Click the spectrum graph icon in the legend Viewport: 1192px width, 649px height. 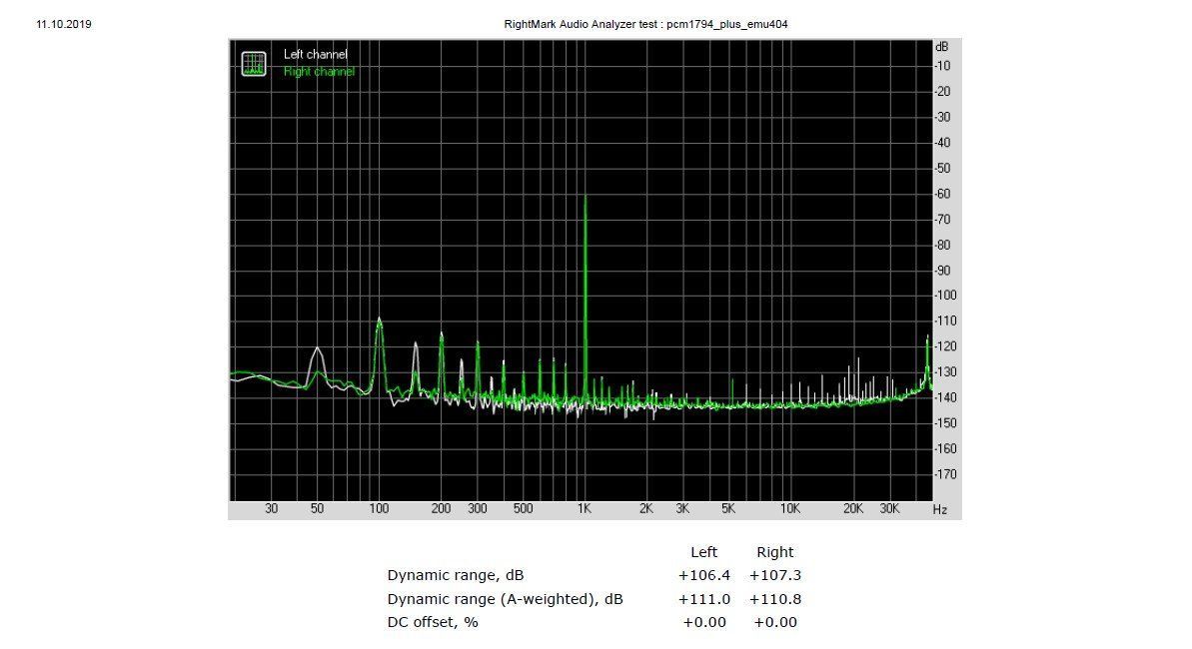pos(254,64)
